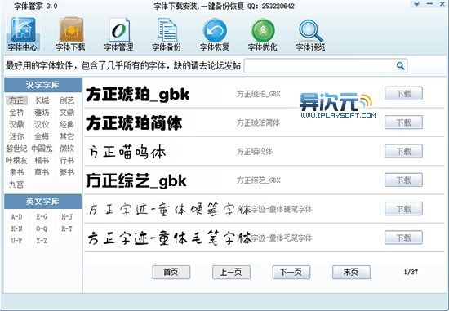Image resolution: width=449 pixels, height=311 pixels.
Task: Click the 英文字库 section header
Action: 43,202
